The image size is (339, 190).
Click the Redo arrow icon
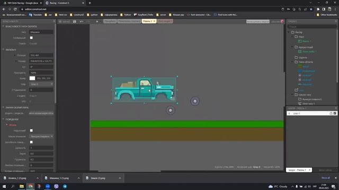[x=88, y=22]
